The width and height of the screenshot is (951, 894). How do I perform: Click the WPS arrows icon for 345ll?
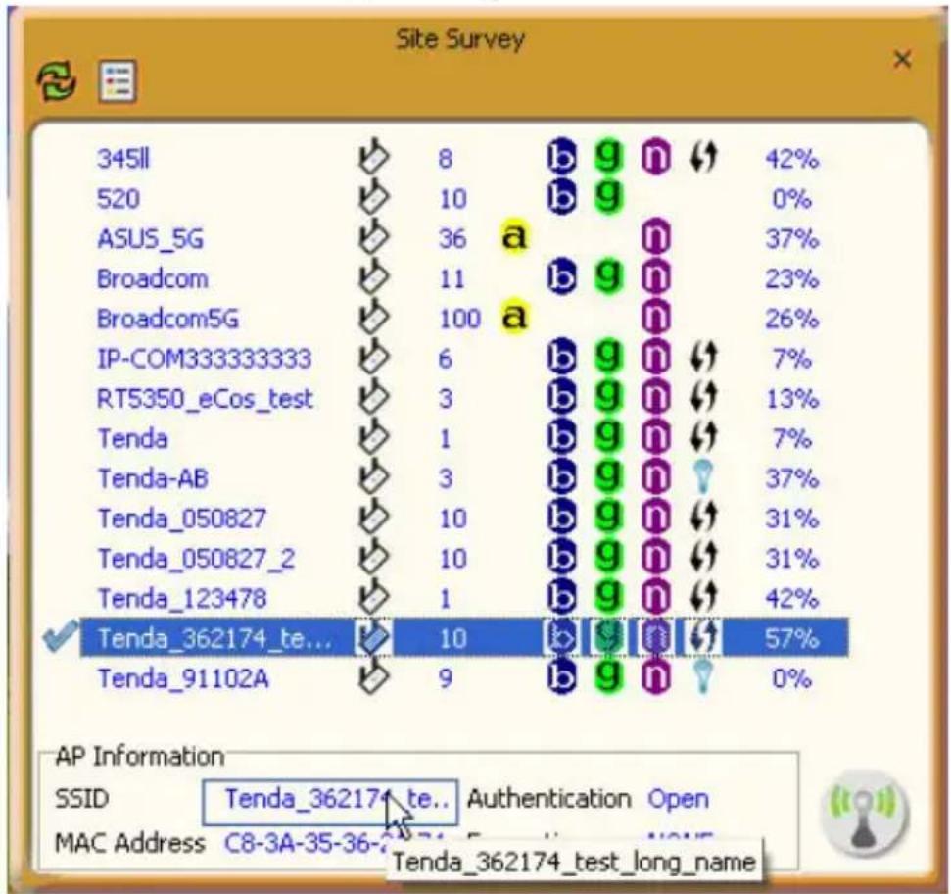click(703, 157)
